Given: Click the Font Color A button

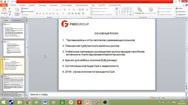Looking at the screenshot, I should click(x=63, y=13).
